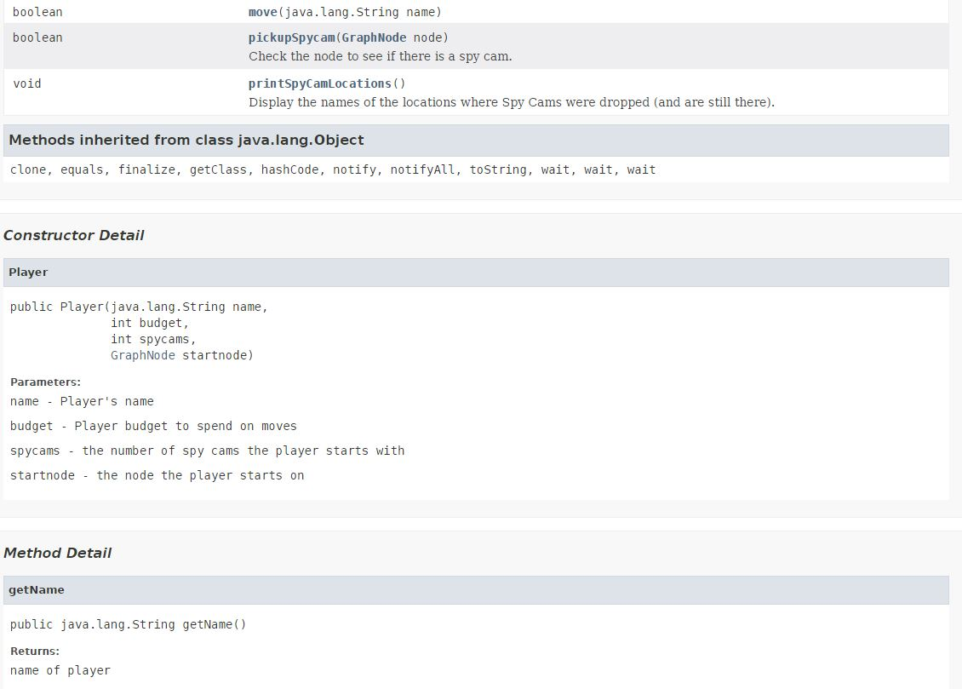Click the "name - Player's name" line

[82, 401]
